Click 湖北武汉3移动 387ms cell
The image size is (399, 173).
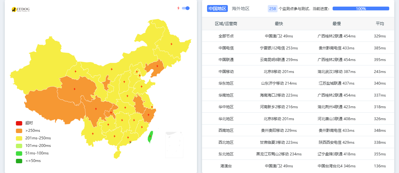coord(337,72)
